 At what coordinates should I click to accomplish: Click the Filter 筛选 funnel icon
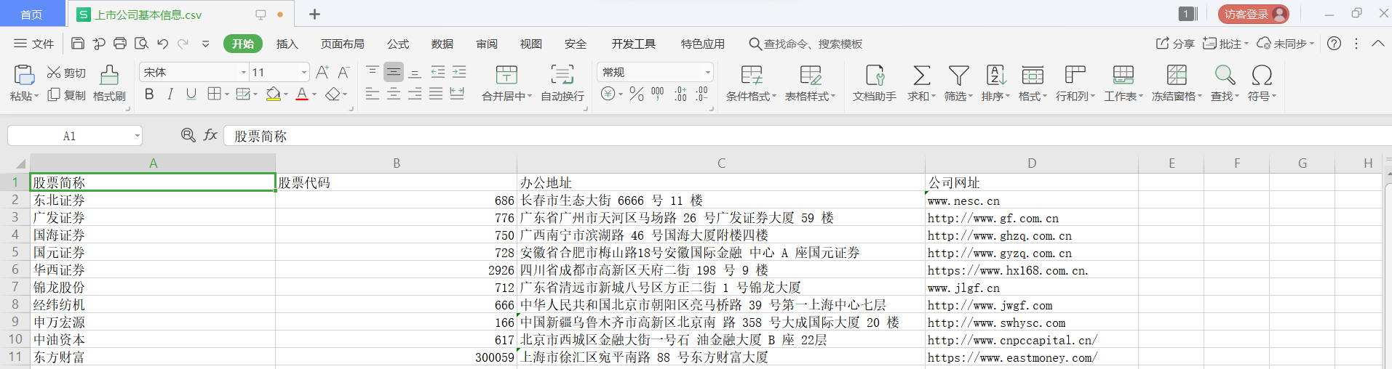tap(958, 75)
